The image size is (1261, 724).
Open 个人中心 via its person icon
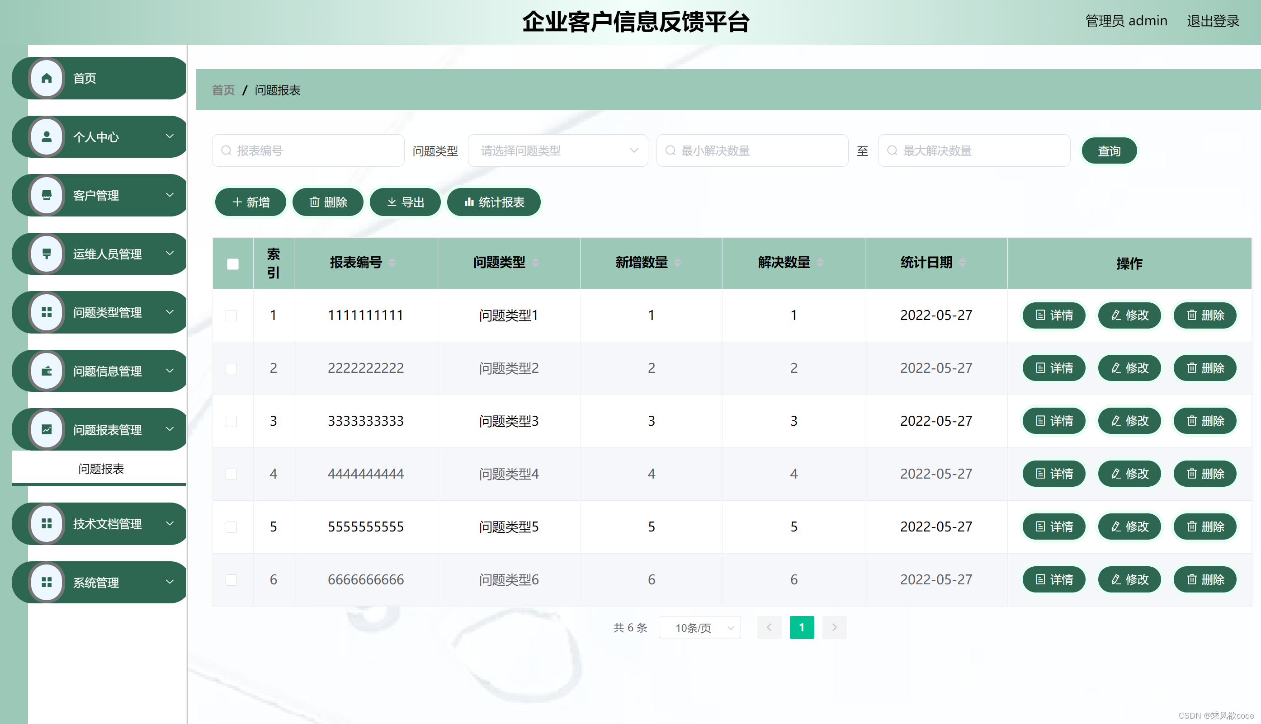47,137
